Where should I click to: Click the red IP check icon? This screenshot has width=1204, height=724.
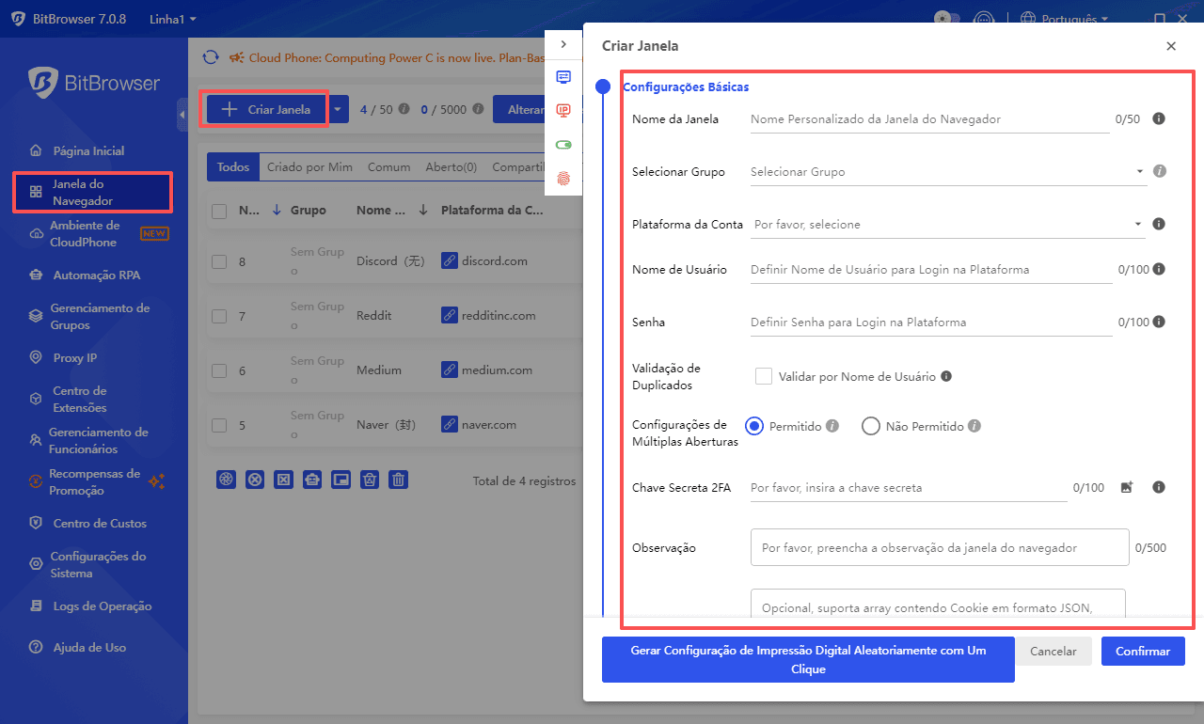(562, 111)
